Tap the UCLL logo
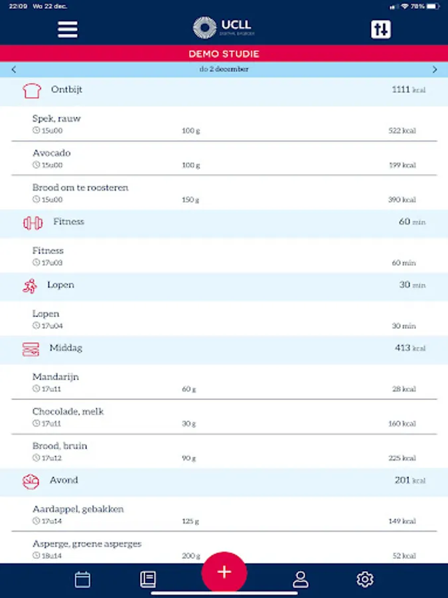Viewport: 448px width, 598px height. click(224, 28)
